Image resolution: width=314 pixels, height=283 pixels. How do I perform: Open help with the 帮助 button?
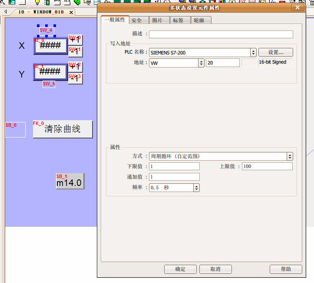coord(285,269)
